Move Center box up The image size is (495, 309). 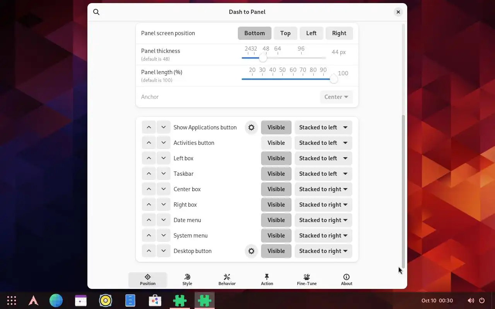149,189
